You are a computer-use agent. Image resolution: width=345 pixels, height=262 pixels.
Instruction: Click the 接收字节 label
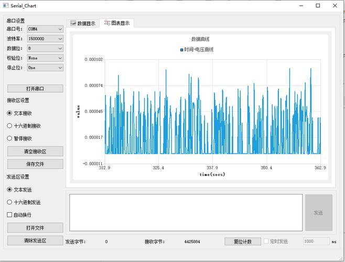(x=155, y=242)
